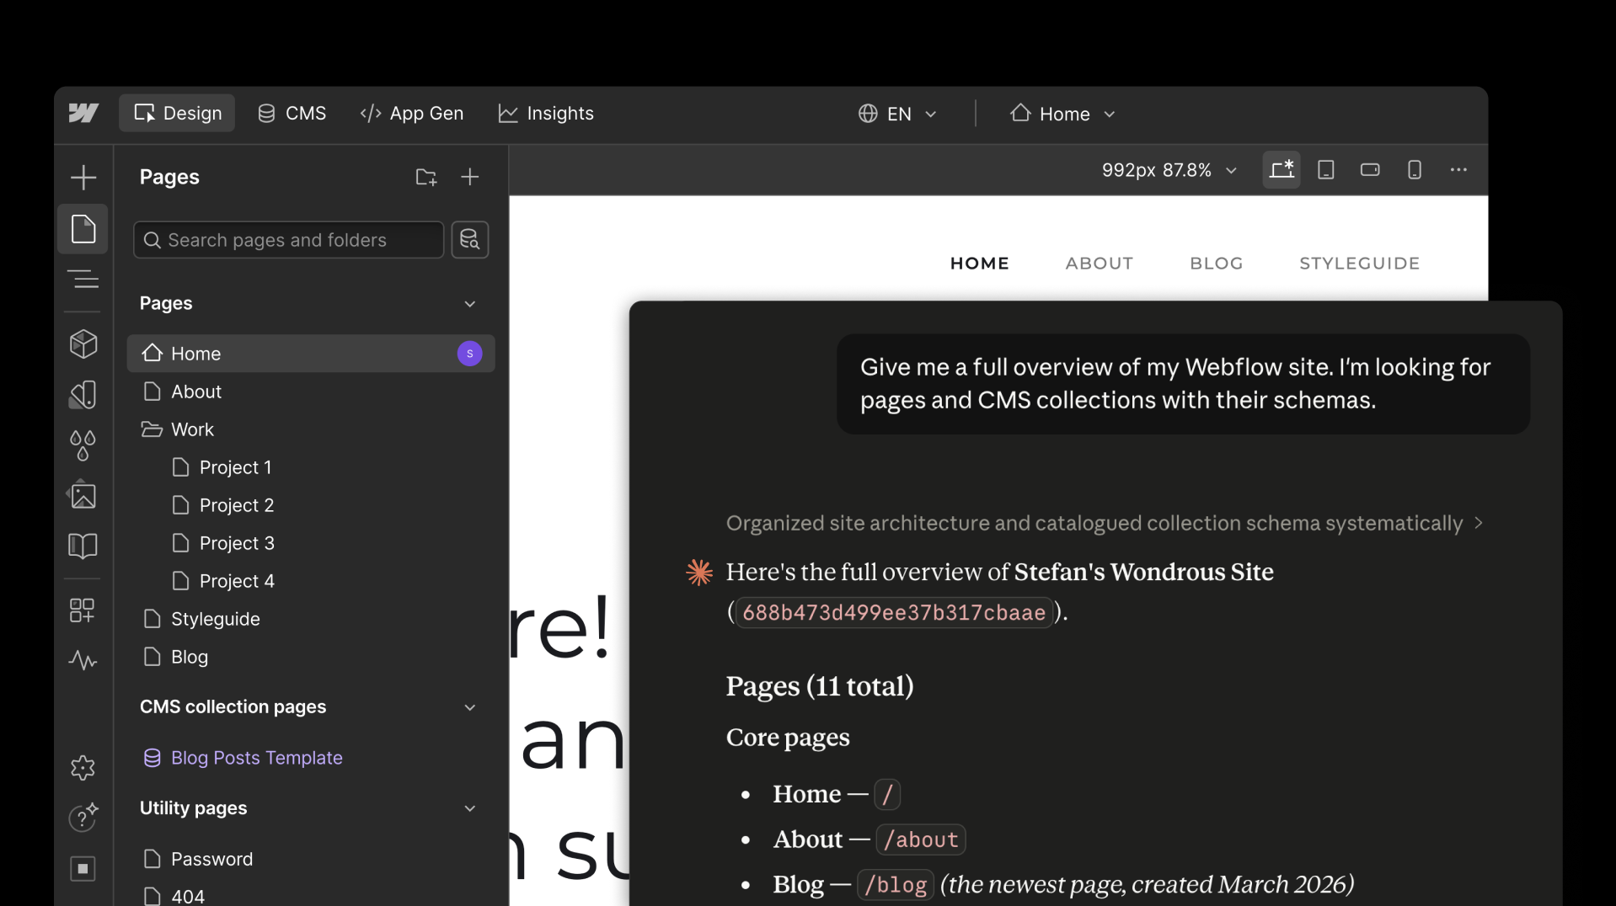Select the base desktop breakpoint icon
The height and width of the screenshot is (906, 1616).
pyautogui.click(x=1282, y=169)
